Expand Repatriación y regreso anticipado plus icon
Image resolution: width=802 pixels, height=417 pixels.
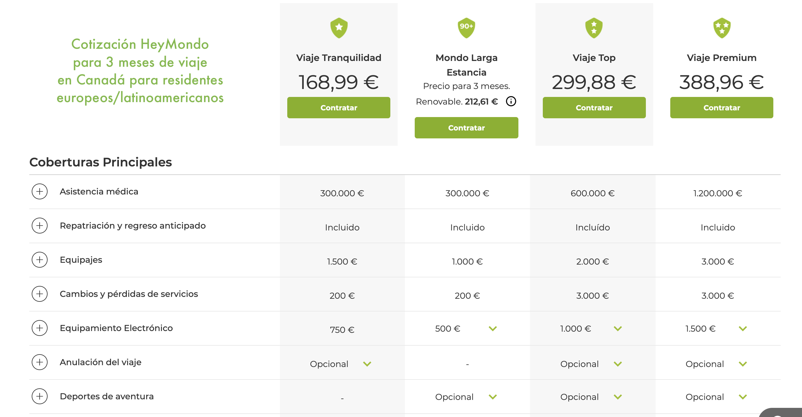pos(40,226)
